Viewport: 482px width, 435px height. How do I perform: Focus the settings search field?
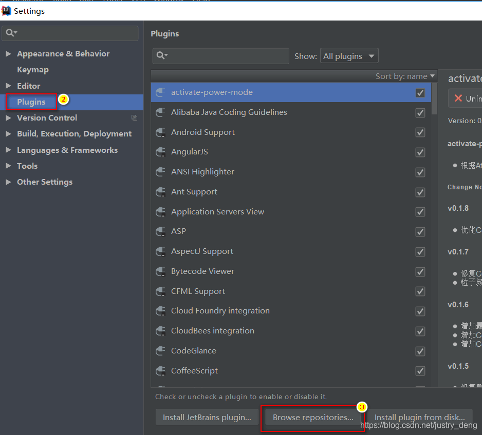tap(70, 33)
